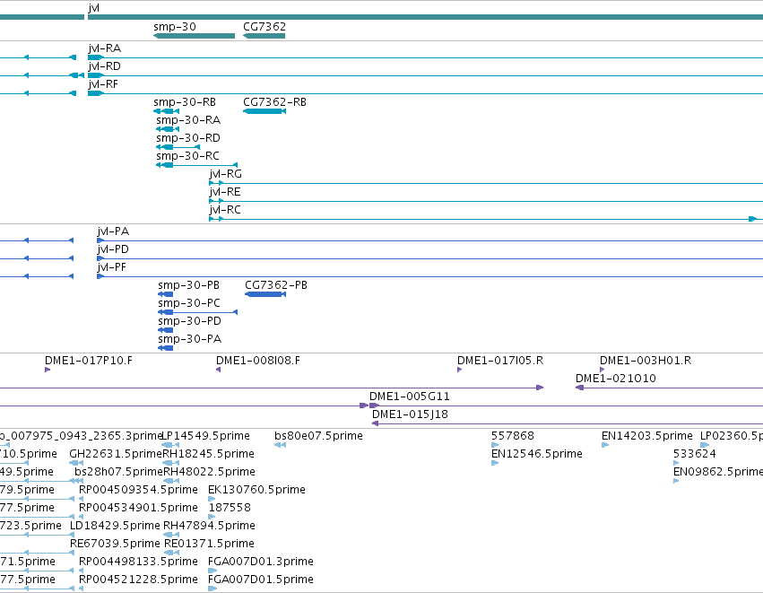The width and height of the screenshot is (763, 593).
Task: Select the DME1-021O10 clone label
Action: point(616,379)
